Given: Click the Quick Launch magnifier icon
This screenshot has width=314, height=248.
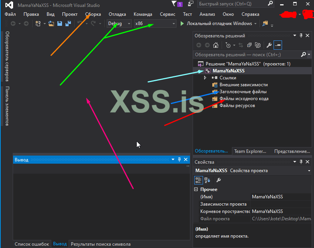Looking at the screenshot, I should tap(270, 3).
